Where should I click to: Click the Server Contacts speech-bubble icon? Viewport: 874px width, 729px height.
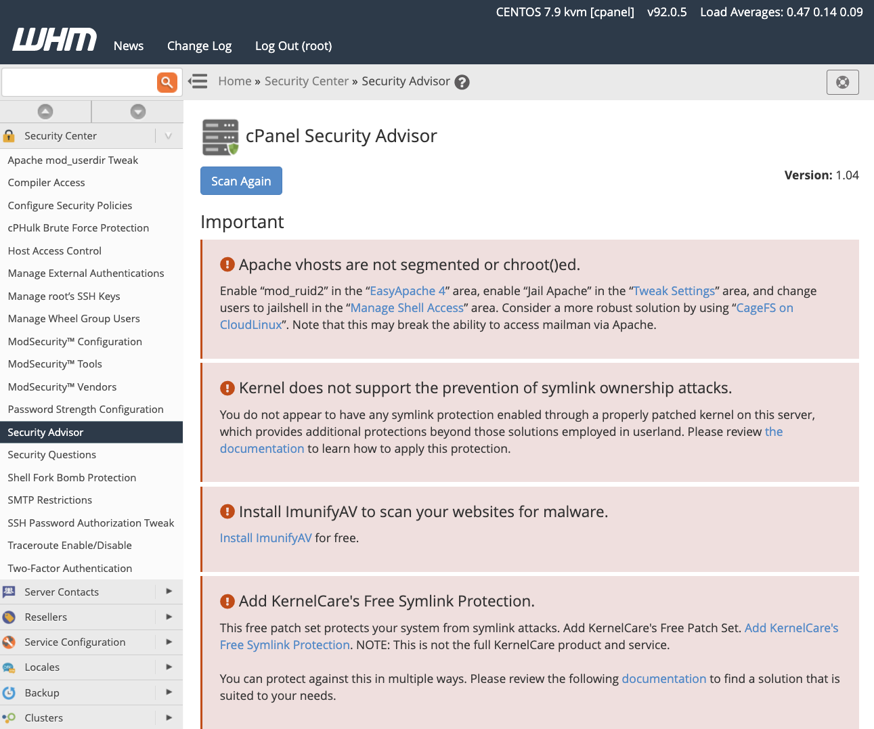pos(9,592)
